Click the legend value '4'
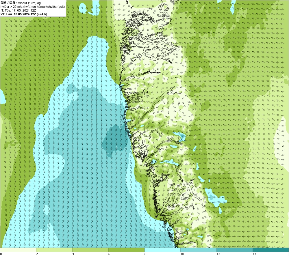This screenshot has height=256, width=289. point(73,254)
